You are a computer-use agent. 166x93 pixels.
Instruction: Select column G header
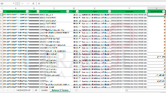click(x=156, y=8)
